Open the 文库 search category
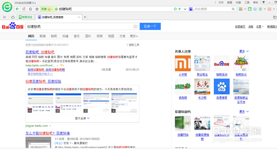Screen dimensions: 277x149 point(122,36)
